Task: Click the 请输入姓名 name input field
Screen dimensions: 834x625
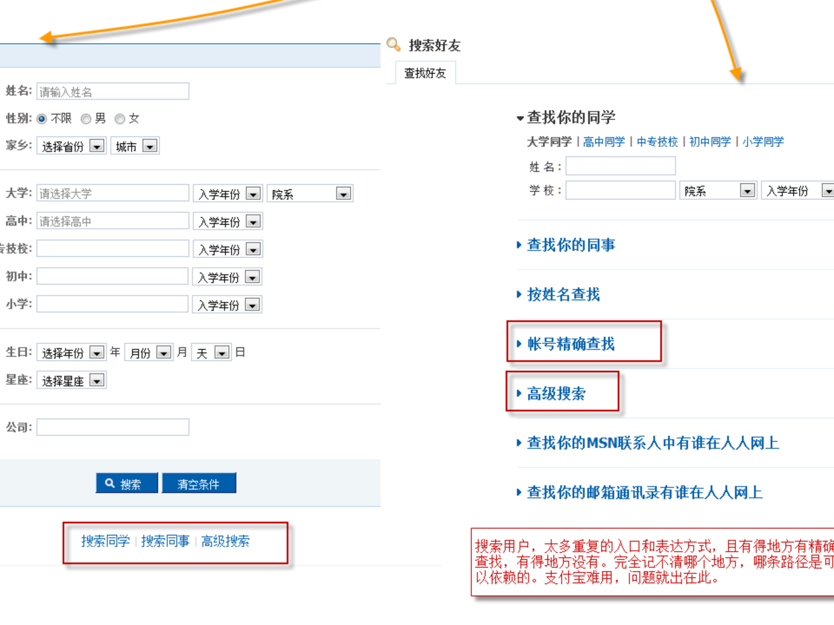Action: 113,92
